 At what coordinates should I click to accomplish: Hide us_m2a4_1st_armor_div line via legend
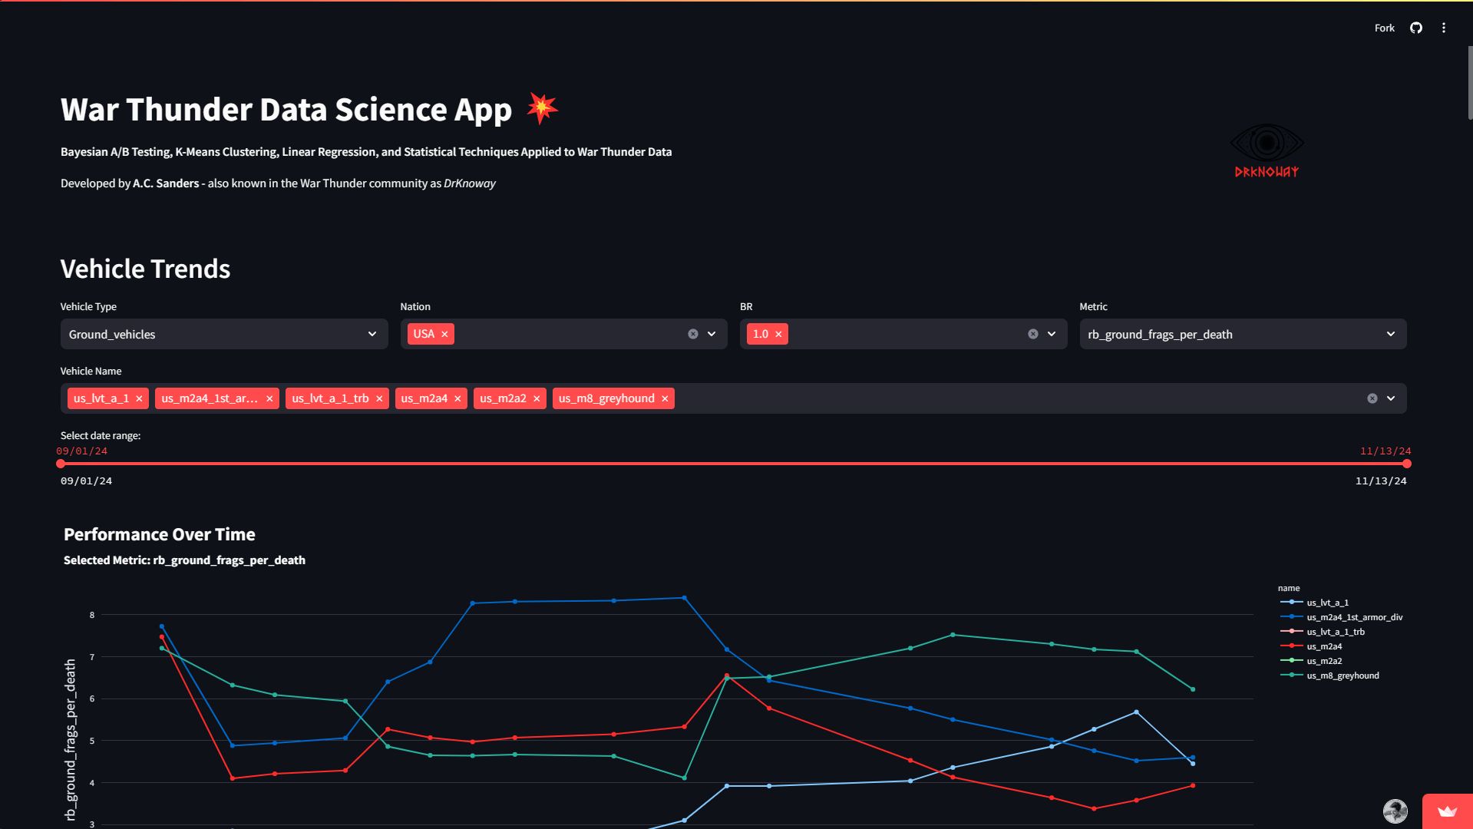(1354, 617)
